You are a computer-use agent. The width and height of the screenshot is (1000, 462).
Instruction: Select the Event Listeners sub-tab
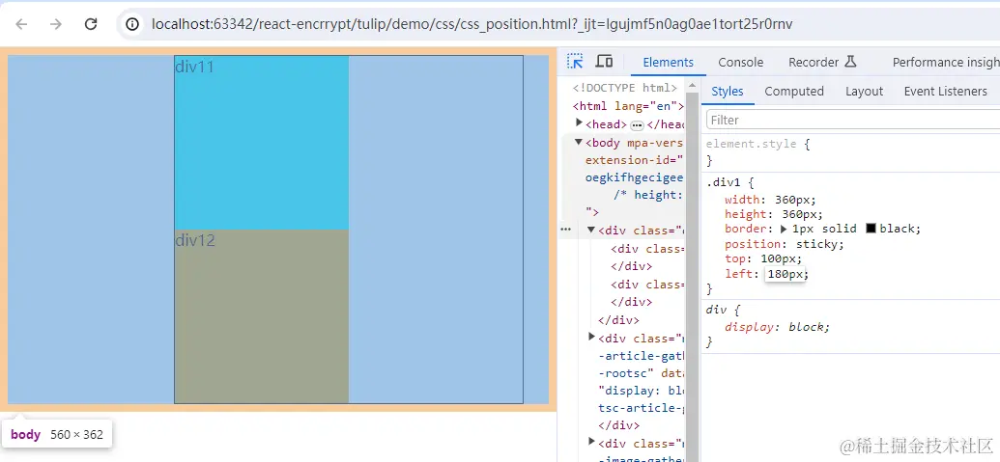[945, 91]
